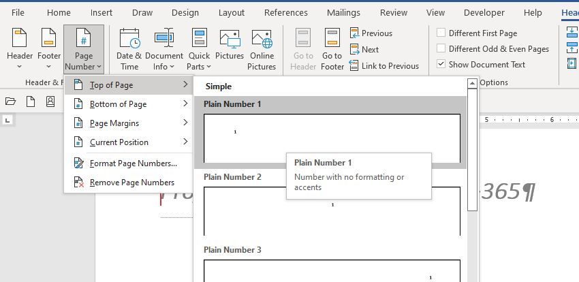
Task: Open the Developer tab
Action: click(x=484, y=12)
